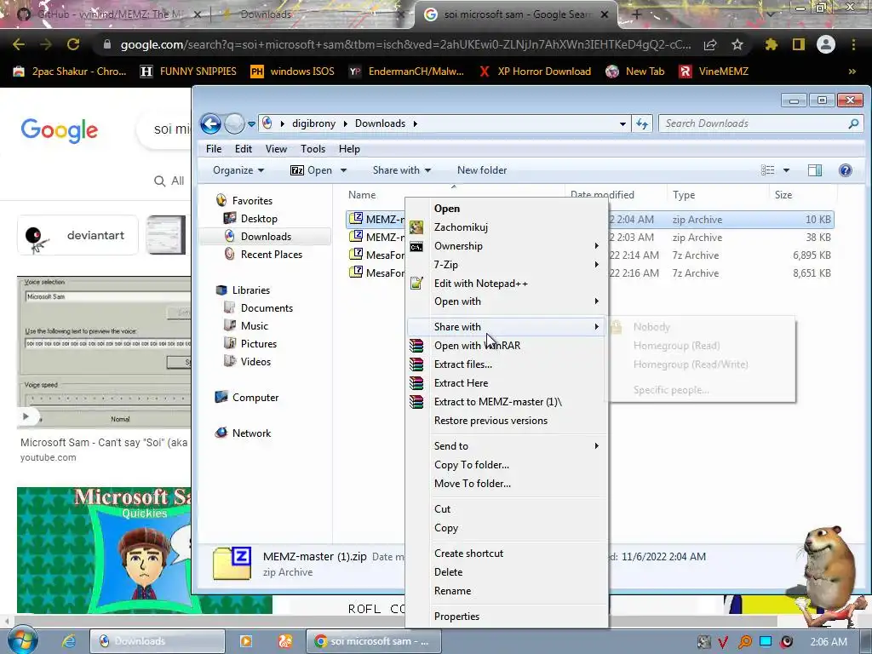Go back in Chrome browser
Screen dimensions: 872x654
19,44
